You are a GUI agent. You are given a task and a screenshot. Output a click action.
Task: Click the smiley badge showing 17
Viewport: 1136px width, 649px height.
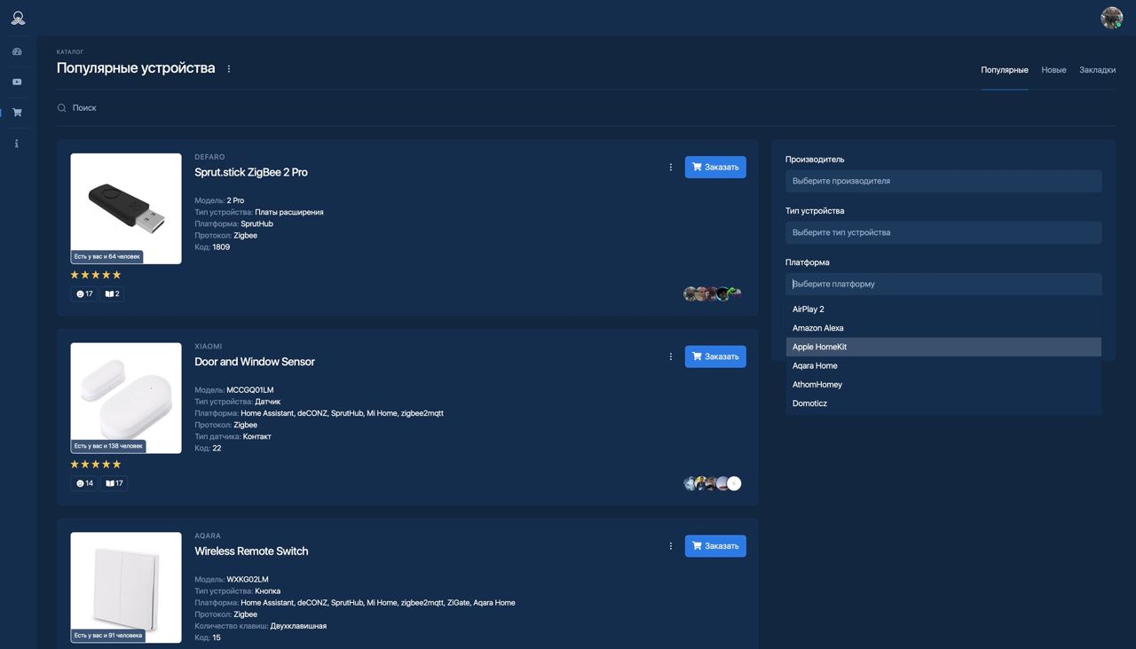[x=84, y=293]
